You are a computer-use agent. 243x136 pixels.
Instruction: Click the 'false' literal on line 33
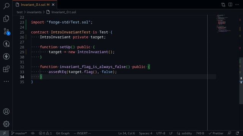pyautogui.click(x=107, y=72)
